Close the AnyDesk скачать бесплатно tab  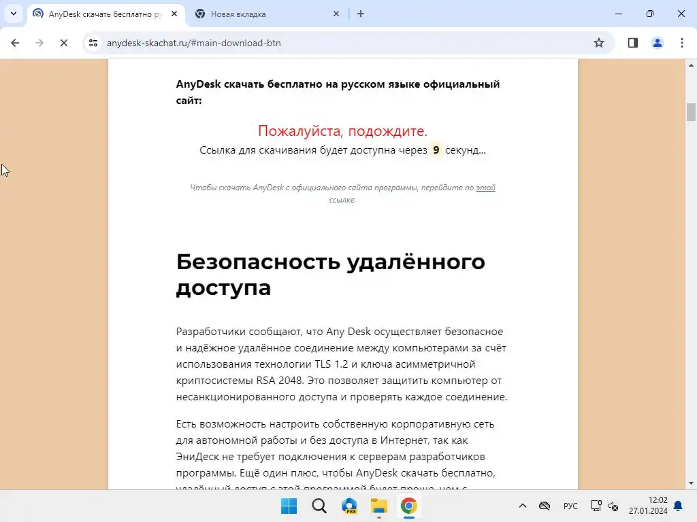174,14
